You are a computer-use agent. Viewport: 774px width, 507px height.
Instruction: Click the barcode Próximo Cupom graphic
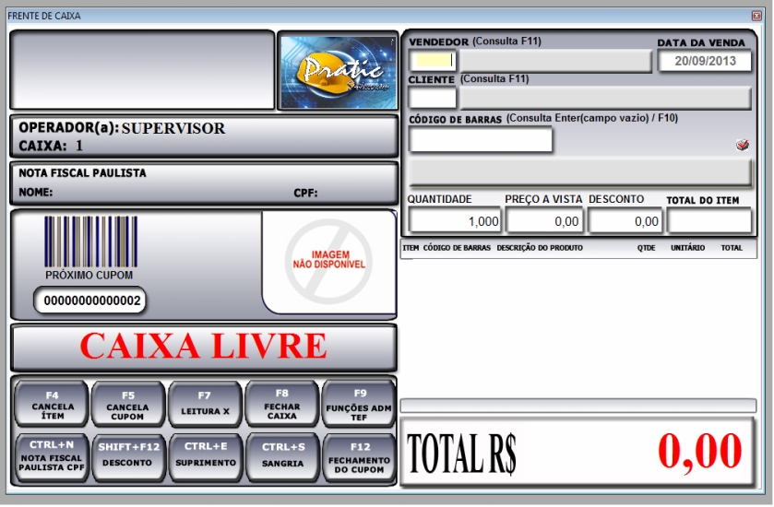pyautogui.click(x=90, y=242)
